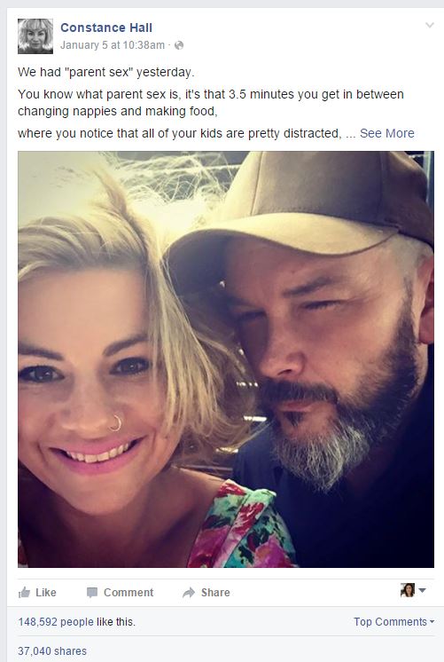View the 148,592 people who liked

56,622
